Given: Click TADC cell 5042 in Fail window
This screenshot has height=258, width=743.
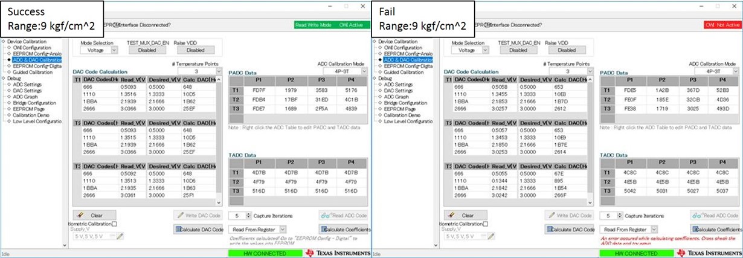Looking at the screenshot, I should (631, 190).
